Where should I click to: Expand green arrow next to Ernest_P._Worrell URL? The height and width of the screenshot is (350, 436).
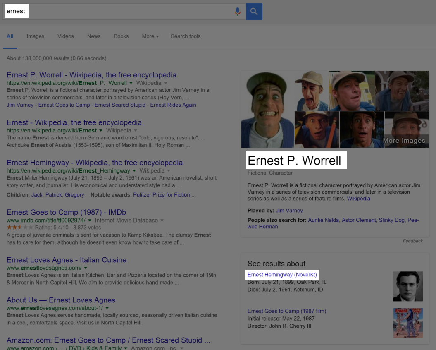[x=131, y=83]
